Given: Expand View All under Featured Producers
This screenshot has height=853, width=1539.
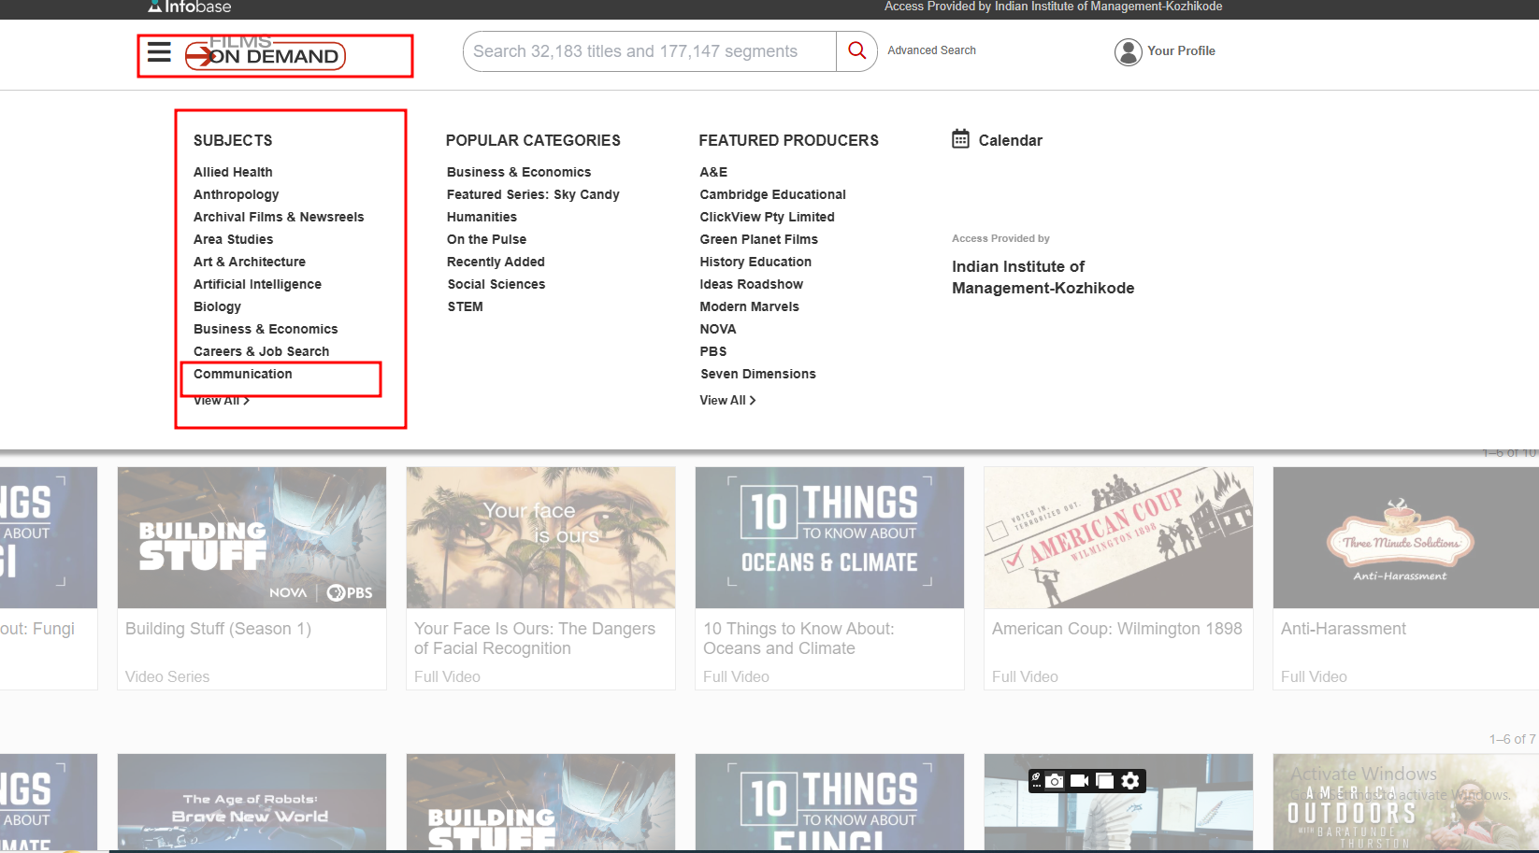Looking at the screenshot, I should (726, 400).
